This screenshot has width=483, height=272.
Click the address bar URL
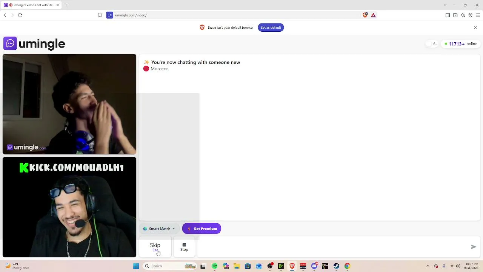point(131,15)
